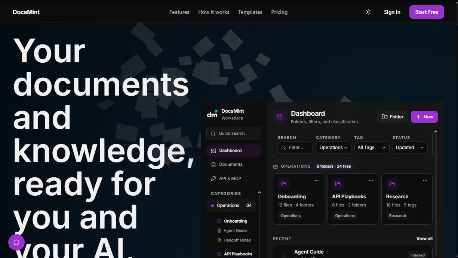
Task: Open the Onboarding item in sidebar tree
Action: (236, 221)
